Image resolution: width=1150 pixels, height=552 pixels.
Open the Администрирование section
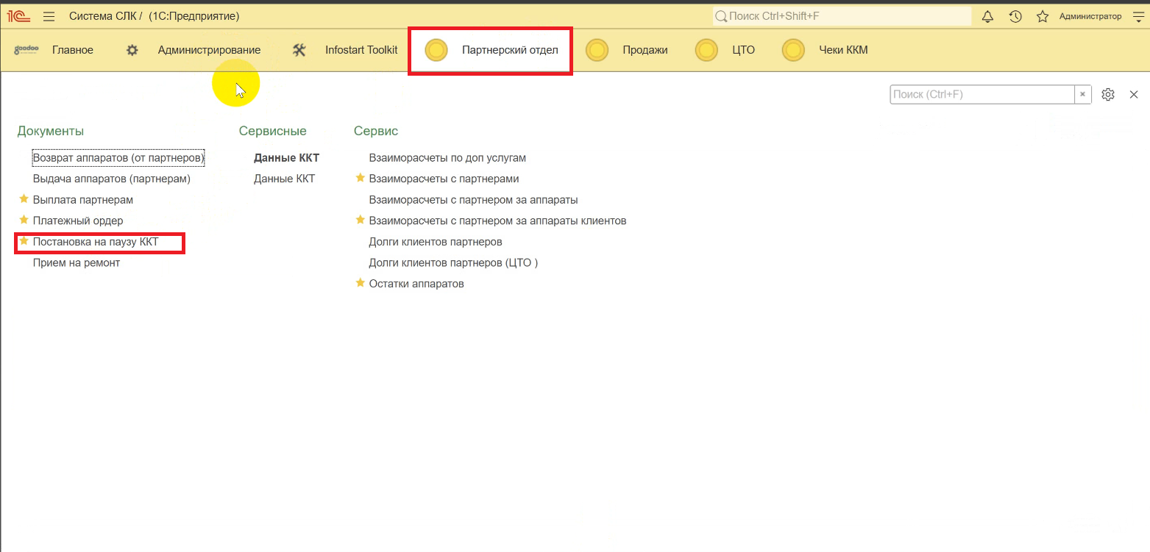pyautogui.click(x=209, y=50)
